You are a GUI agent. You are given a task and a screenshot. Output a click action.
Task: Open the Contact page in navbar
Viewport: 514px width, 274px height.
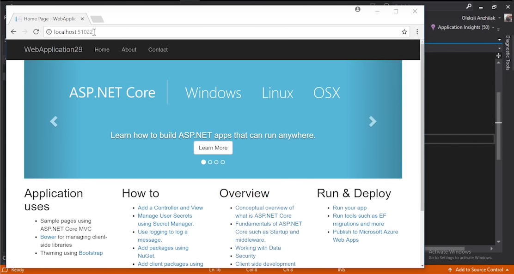tap(158, 50)
